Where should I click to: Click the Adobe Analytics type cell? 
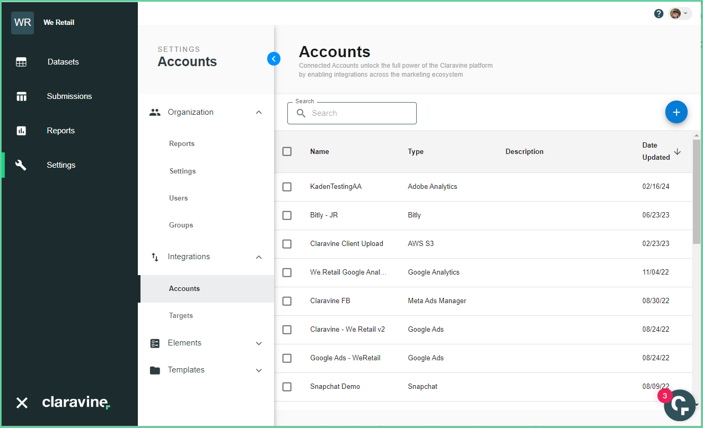click(433, 187)
